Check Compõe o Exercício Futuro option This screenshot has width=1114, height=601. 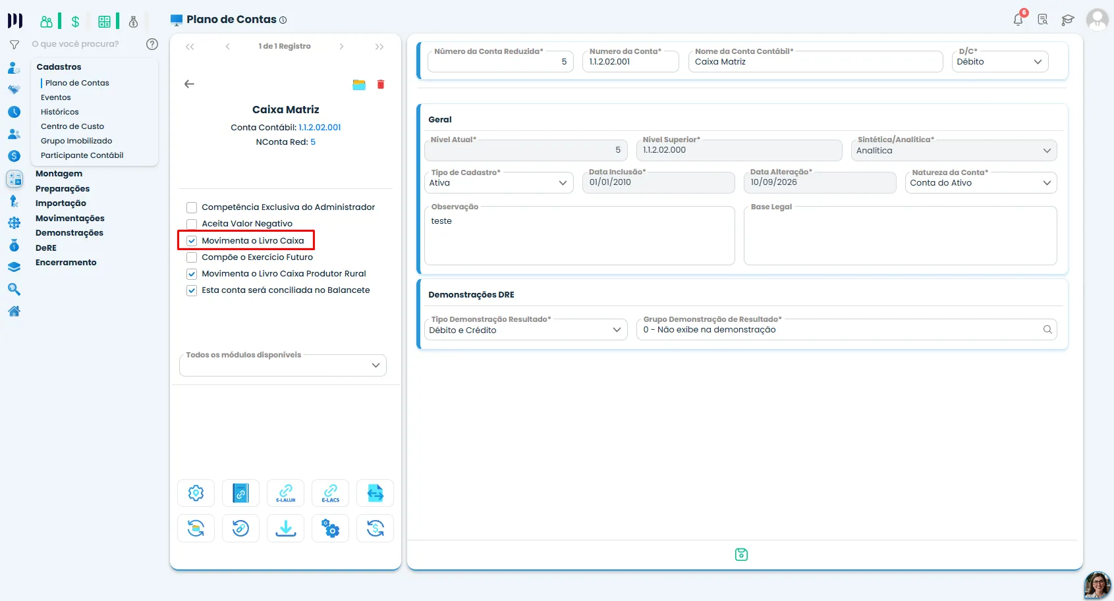tap(192, 257)
